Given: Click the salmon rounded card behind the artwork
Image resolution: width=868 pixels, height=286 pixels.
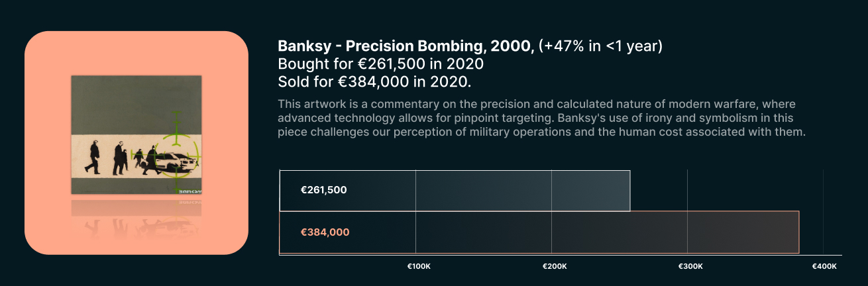Looking at the screenshot, I should pyautogui.click(x=136, y=143).
